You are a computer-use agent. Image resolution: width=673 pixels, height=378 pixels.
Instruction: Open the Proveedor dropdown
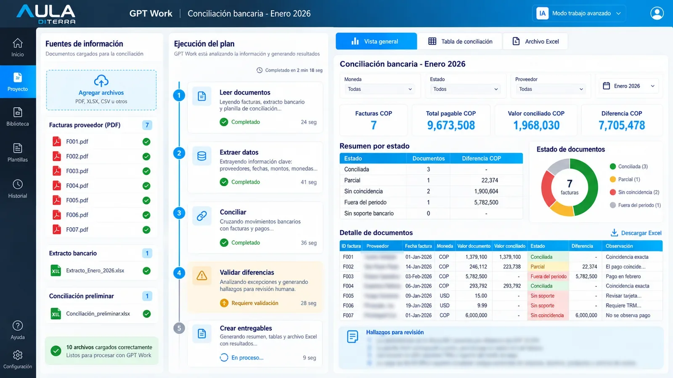click(x=551, y=89)
